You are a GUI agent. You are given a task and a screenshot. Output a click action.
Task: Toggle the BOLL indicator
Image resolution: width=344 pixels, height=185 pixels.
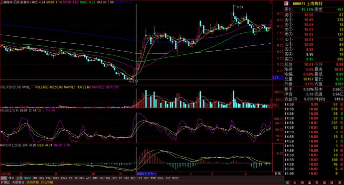click(161, 178)
